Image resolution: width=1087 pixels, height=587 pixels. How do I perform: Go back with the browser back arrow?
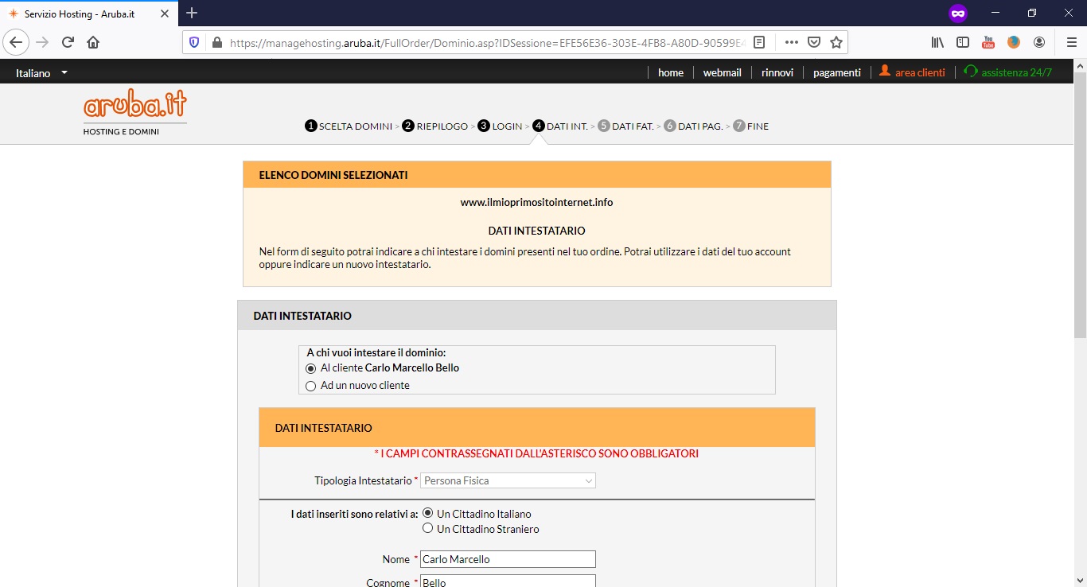click(16, 42)
